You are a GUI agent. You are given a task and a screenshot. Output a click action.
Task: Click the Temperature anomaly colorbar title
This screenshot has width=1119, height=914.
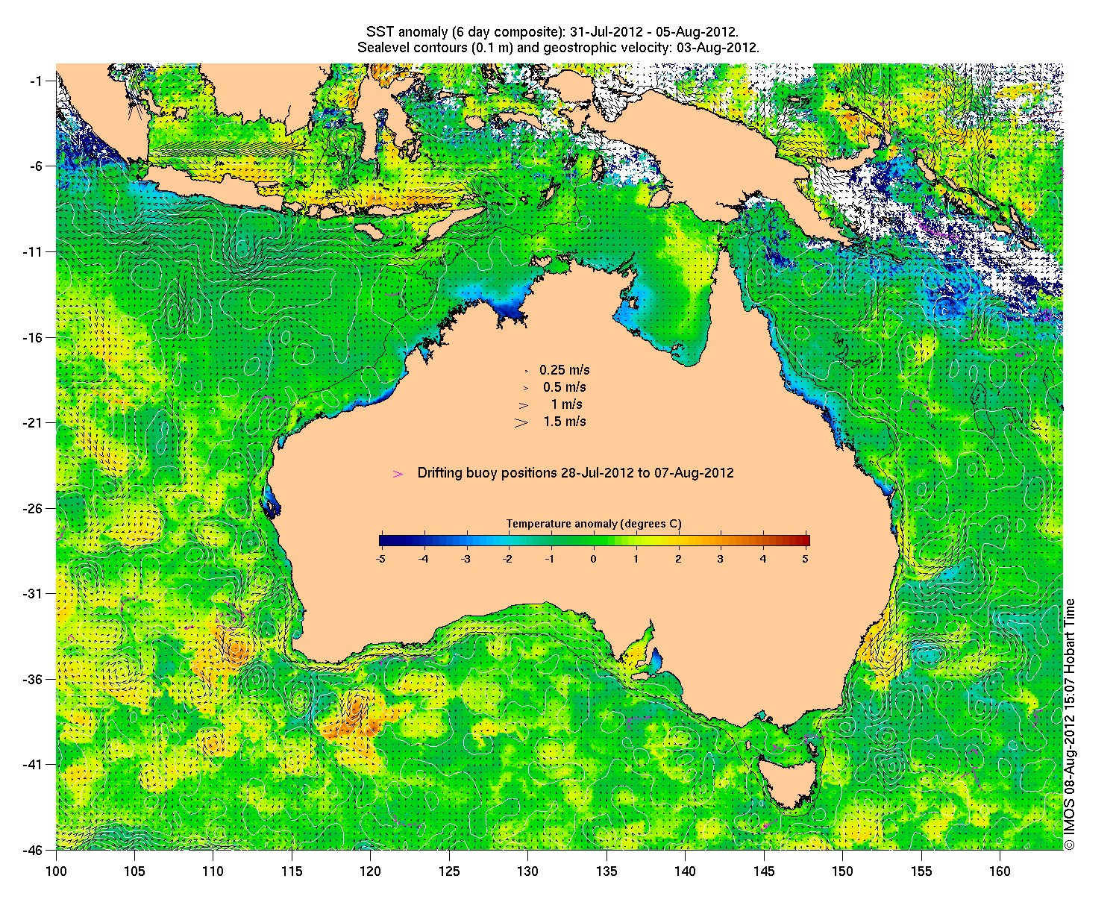tap(594, 524)
